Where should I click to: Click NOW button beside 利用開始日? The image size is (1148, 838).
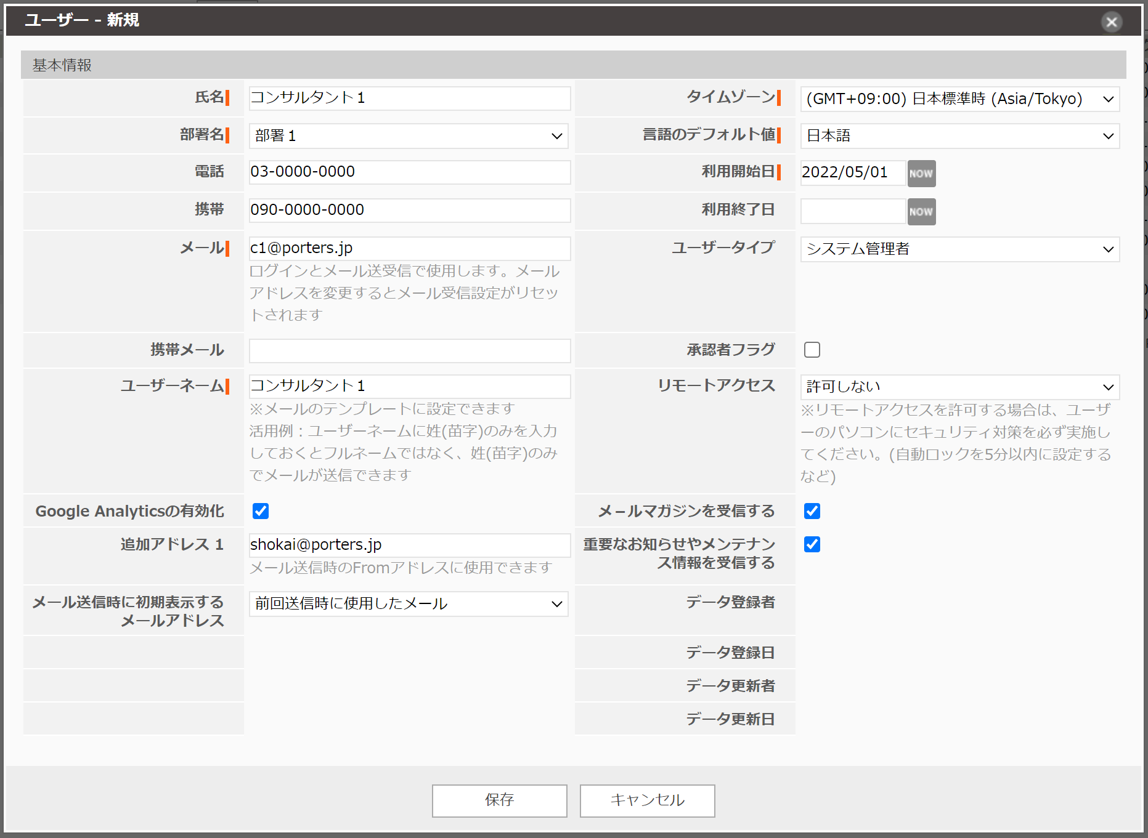tap(921, 174)
